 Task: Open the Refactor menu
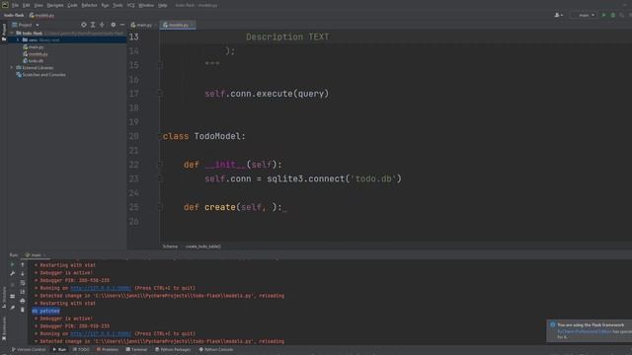tap(90, 5)
